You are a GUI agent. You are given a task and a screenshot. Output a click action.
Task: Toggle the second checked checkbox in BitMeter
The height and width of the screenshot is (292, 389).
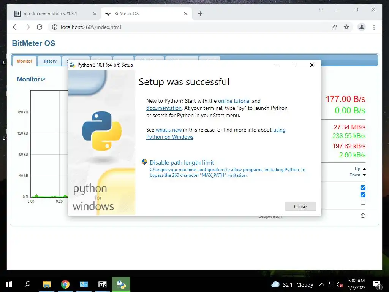[x=363, y=195]
